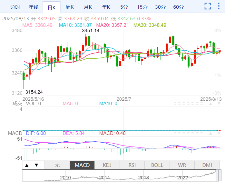Switch to the 30分 interval
The width and height of the screenshot is (225, 182).
click(160, 7)
